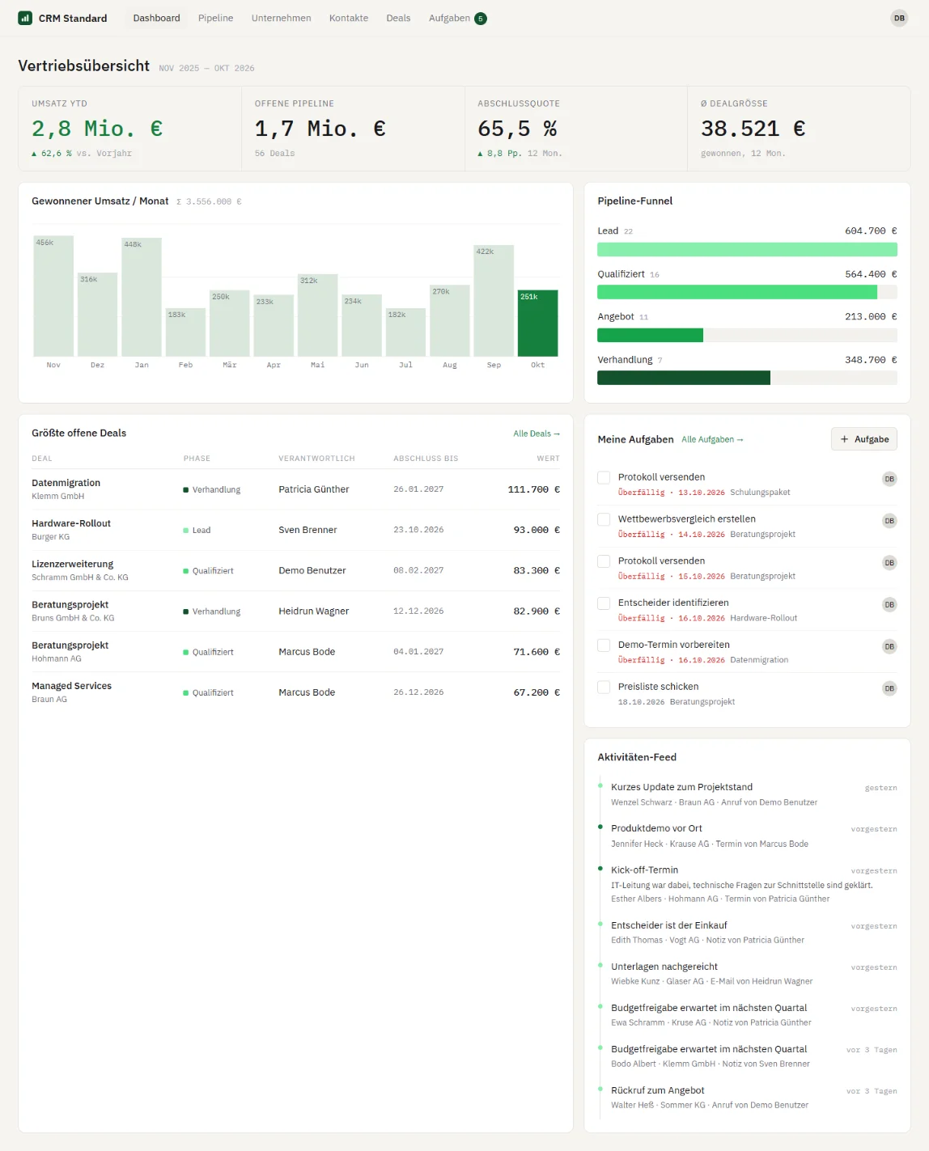Click the Sep bar labeled 422k
The height and width of the screenshot is (1151, 929).
(494, 301)
